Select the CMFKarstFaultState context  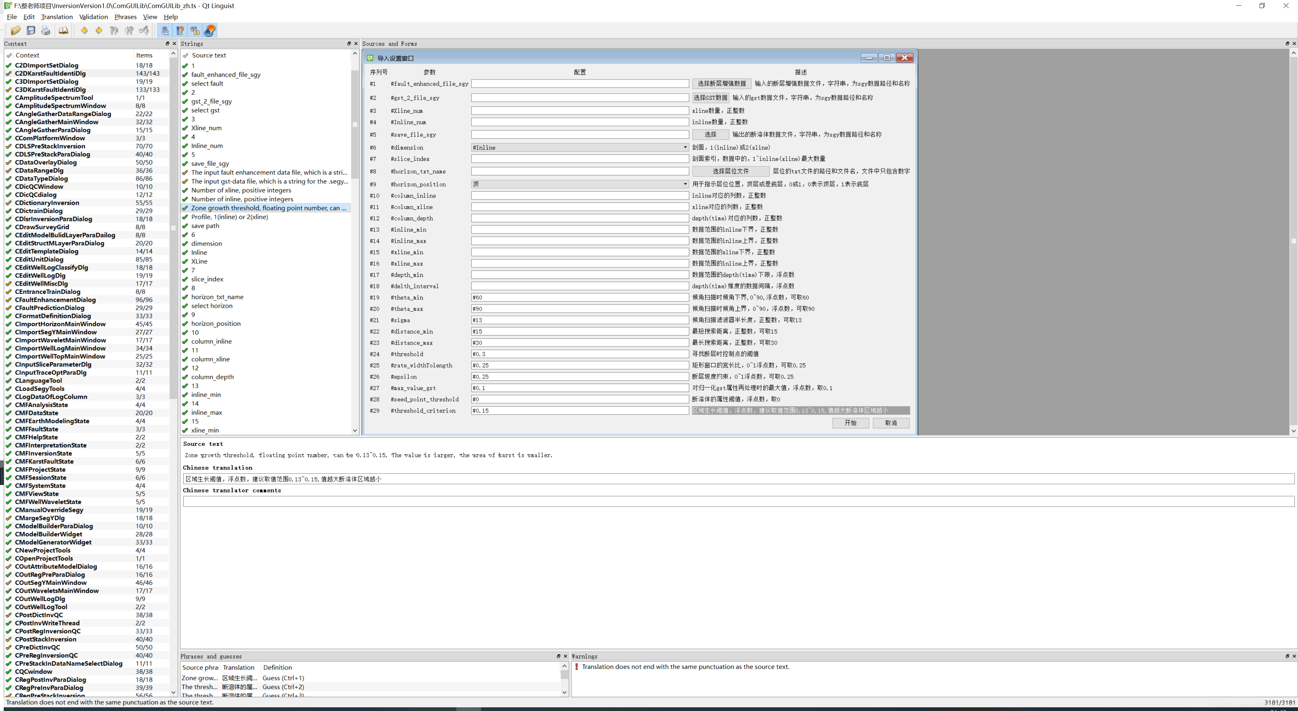(44, 462)
